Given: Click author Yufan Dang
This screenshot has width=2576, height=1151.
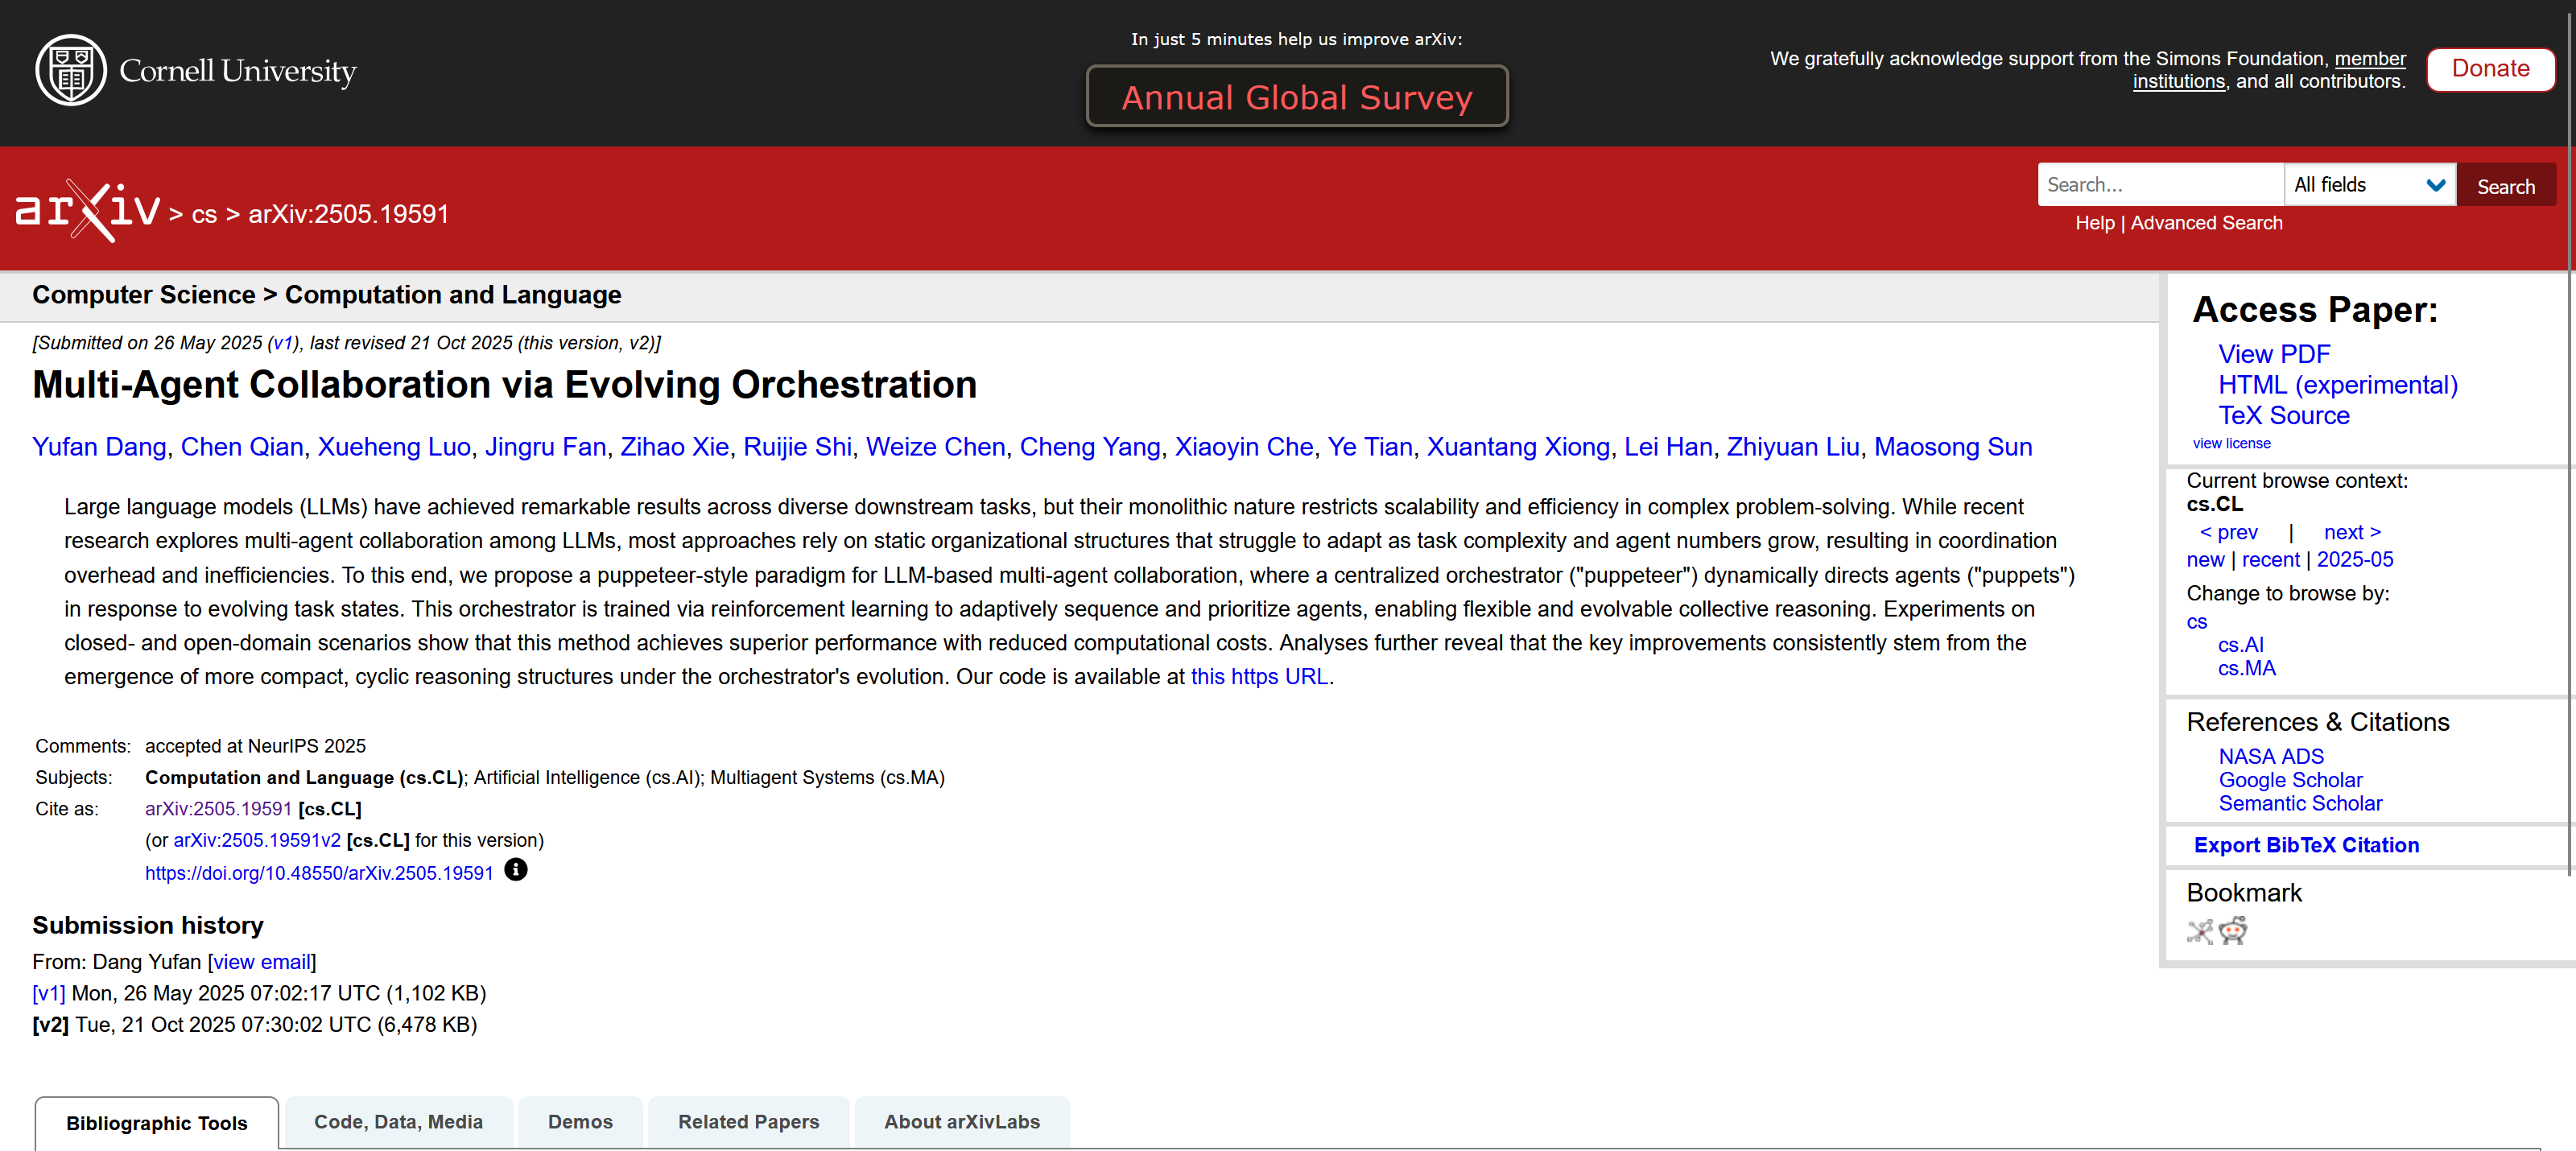Looking at the screenshot, I should [x=99, y=447].
